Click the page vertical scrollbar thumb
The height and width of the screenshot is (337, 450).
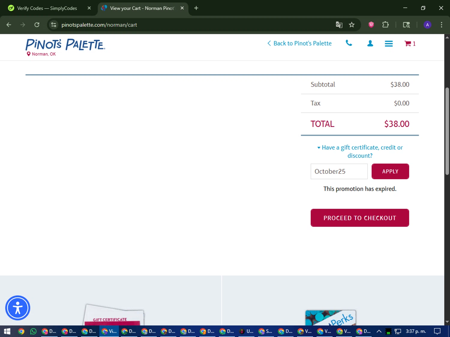coord(447,131)
